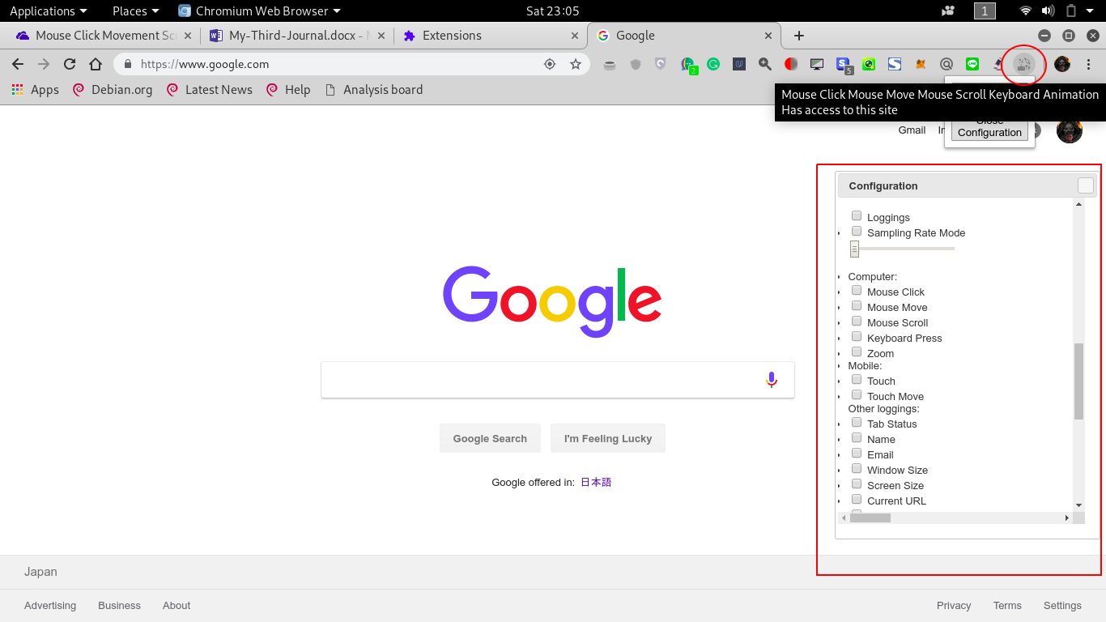Screen dimensions: 1106x622
Task: Tick the Keyboard Press checkbox
Action: (857, 336)
